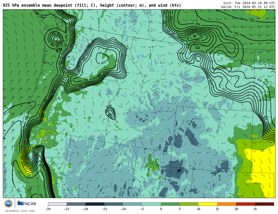Screen dimensions: 278x214
Task: Click the colorbar label -20
Action: [x=85, y=209]
